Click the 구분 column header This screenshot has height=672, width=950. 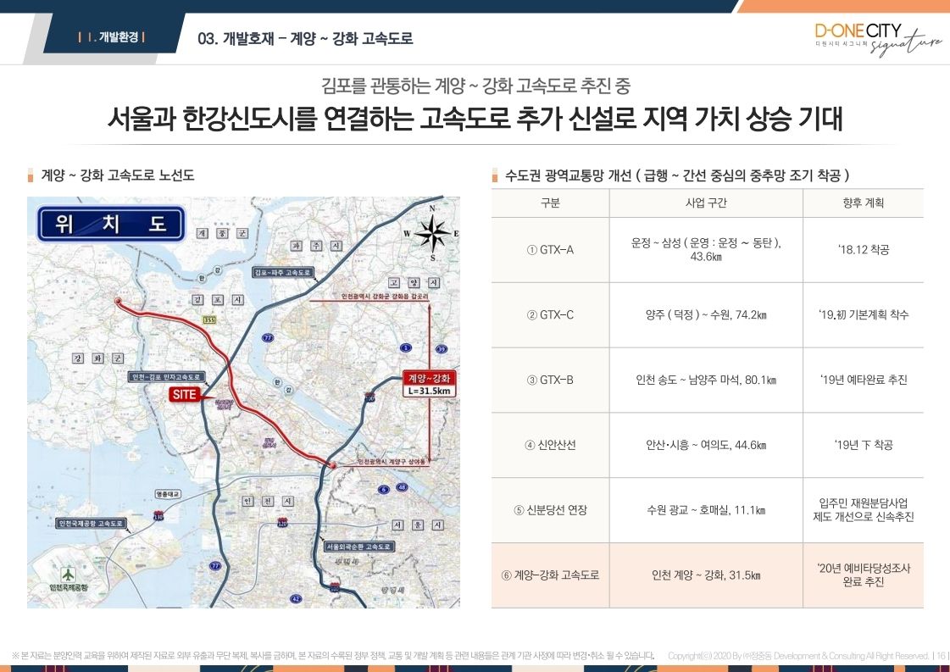click(550, 203)
